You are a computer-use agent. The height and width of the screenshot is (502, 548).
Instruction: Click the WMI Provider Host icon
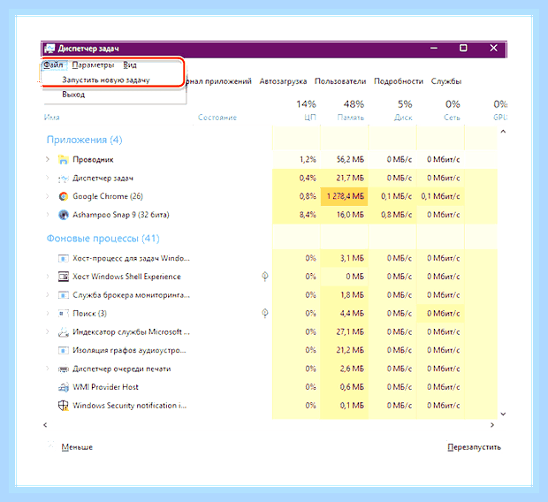point(64,387)
